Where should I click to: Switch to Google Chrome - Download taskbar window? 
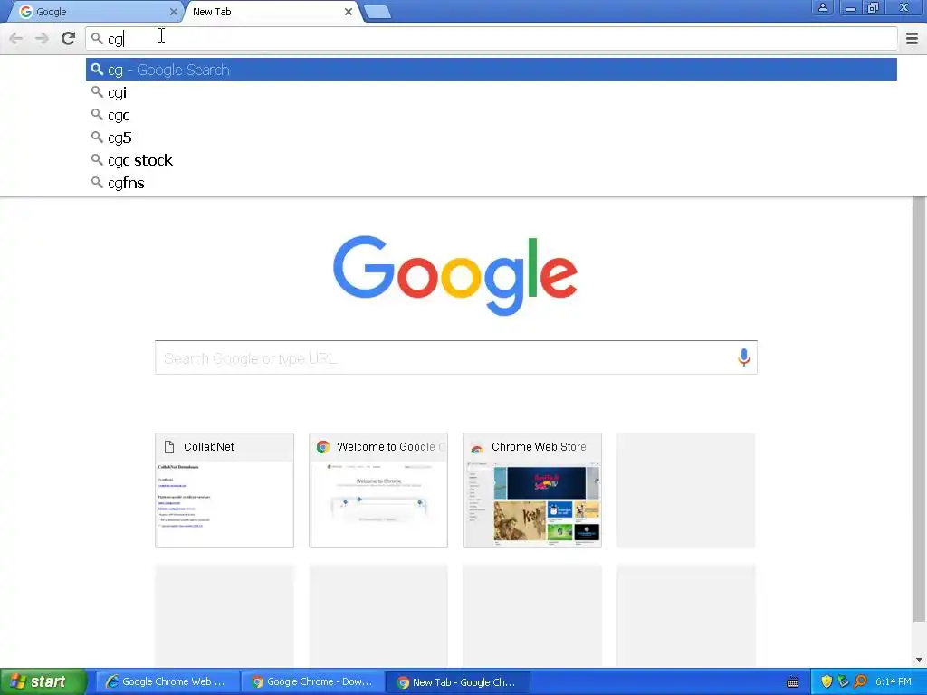point(312,682)
